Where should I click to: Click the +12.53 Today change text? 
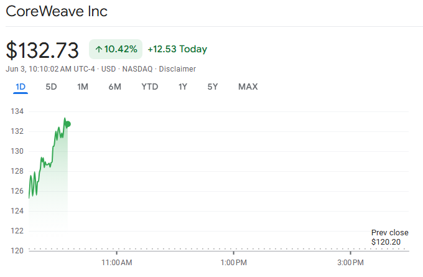(x=177, y=49)
